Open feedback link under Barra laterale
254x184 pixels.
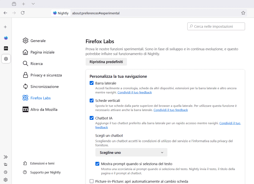pos(135,93)
